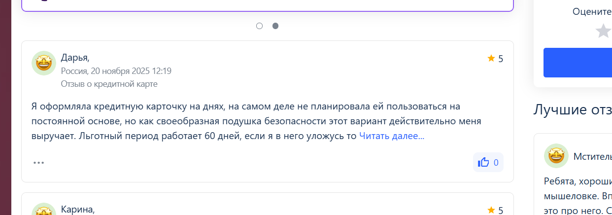Click the 20 ноября 2025 review date

tap(116, 71)
